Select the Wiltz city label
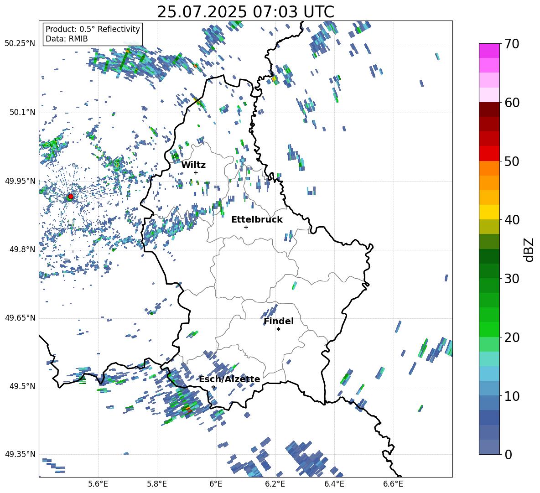540x493 pixels. [193, 165]
